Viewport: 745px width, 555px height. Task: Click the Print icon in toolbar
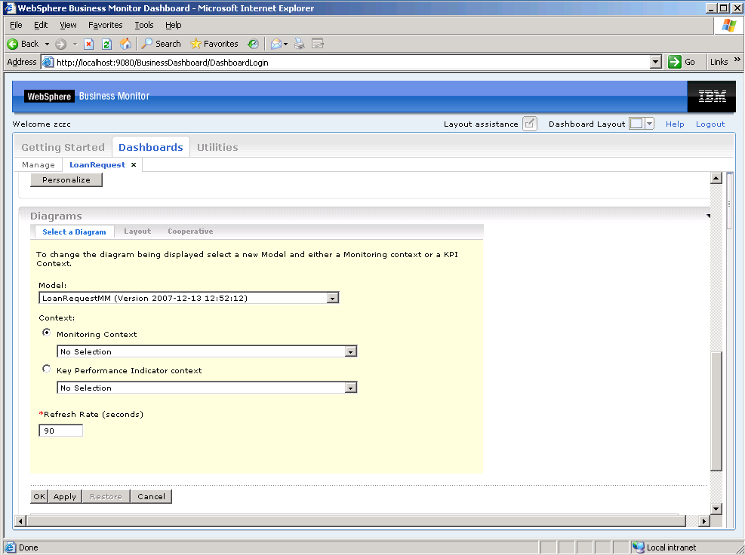[299, 44]
